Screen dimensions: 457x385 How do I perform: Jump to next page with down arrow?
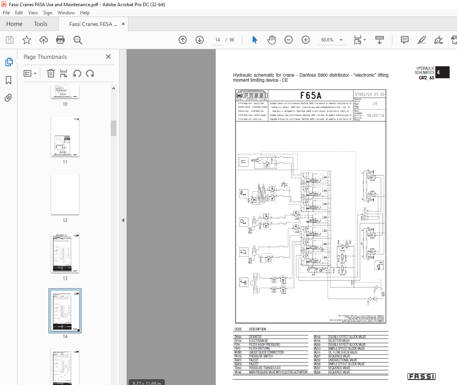pyautogui.click(x=199, y=40)
